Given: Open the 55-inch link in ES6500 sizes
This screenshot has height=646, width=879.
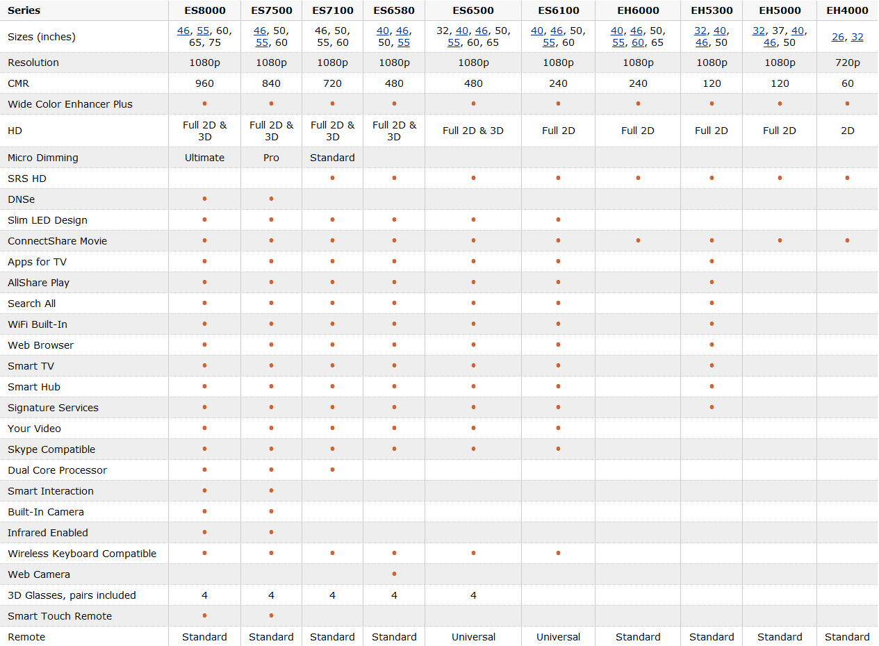Looking at the screenshot, I should [454, 42].
